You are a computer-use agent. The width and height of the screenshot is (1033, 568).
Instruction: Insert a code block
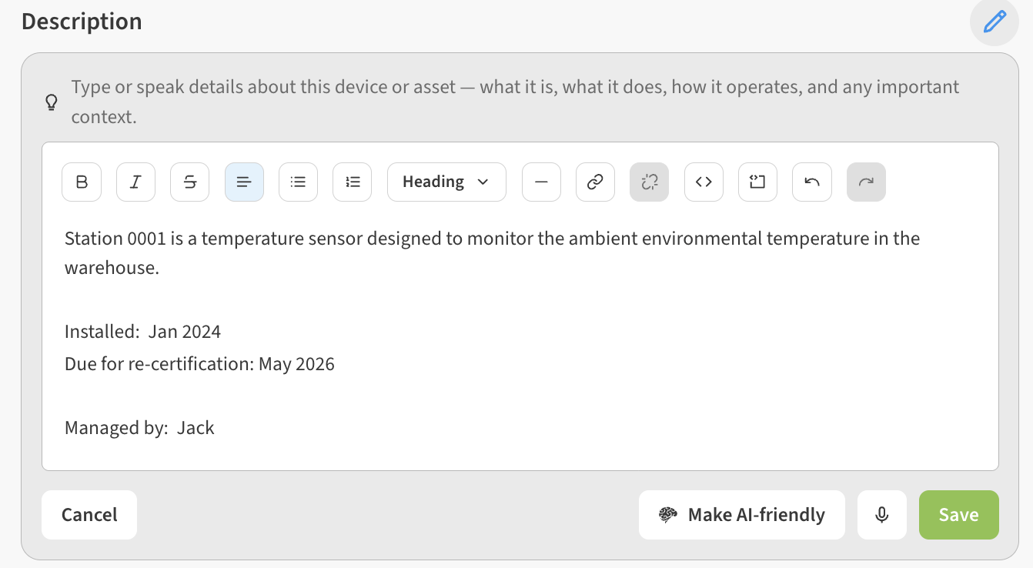click(x=757, y=182)
